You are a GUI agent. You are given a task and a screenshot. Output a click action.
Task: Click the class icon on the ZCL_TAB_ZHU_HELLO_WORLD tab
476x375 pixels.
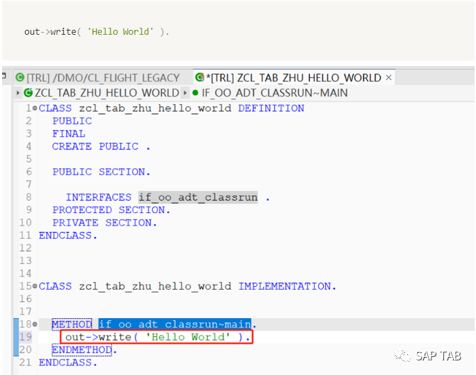tap(199, 78)
